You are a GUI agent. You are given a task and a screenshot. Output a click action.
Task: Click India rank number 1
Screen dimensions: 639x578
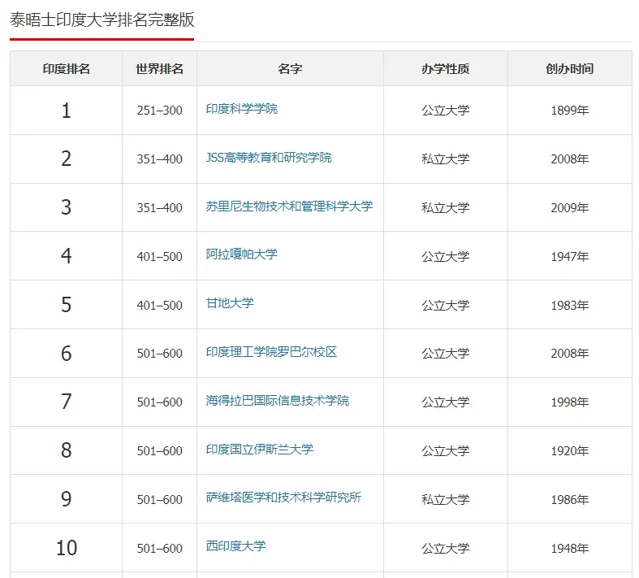click(x=66, y=111)
